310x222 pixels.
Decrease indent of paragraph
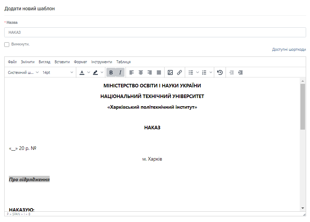[232, 72]
